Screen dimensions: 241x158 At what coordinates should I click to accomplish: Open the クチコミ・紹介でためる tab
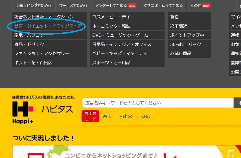point(163,5)
